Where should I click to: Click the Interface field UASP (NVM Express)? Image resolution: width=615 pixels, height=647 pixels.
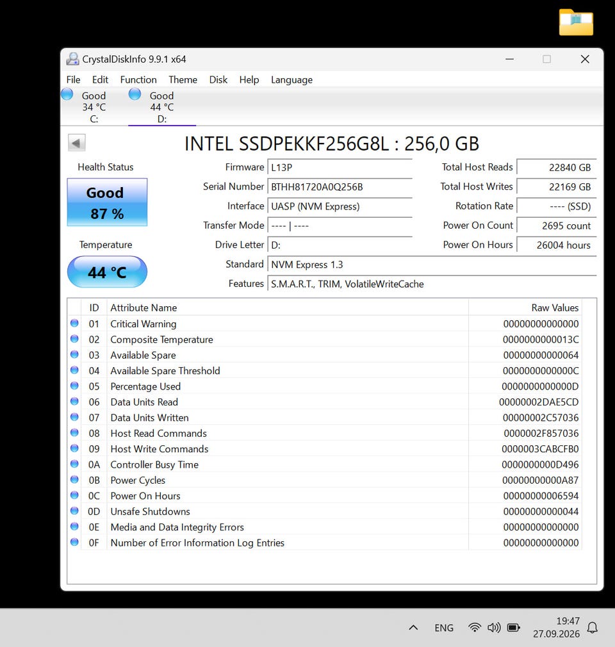[x=340, y=206]
